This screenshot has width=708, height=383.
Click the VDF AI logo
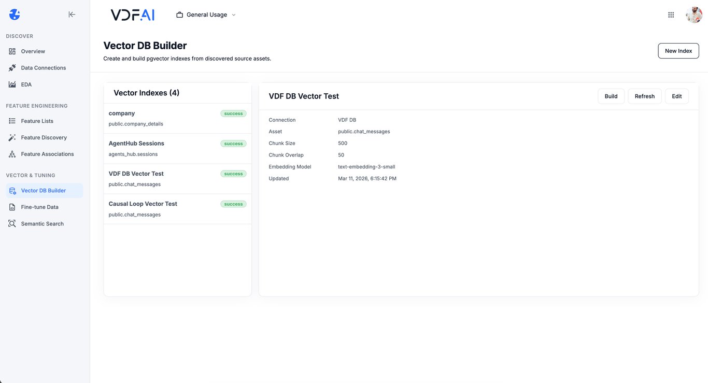click(132, 15)
